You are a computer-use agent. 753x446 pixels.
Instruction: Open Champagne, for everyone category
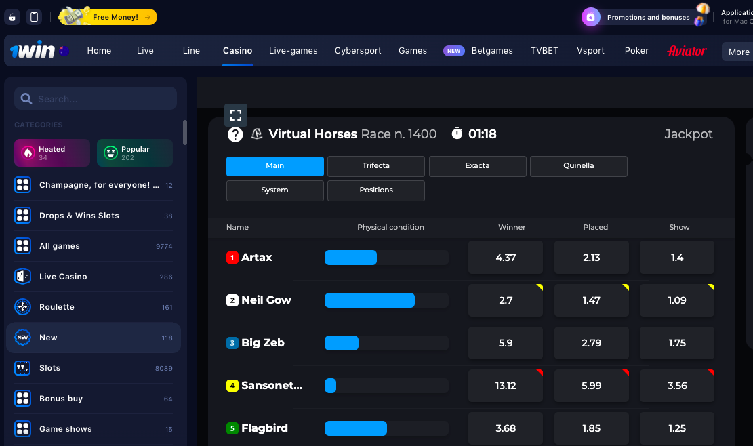pyautogui.click(x=94, y=185)
